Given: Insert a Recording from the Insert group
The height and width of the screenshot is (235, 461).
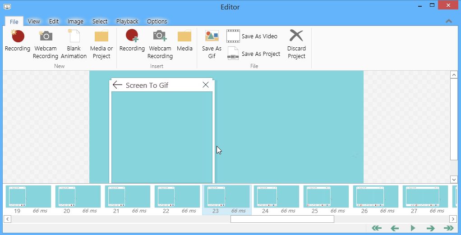Looking at the screenshot, I should (x=132, y=41).
